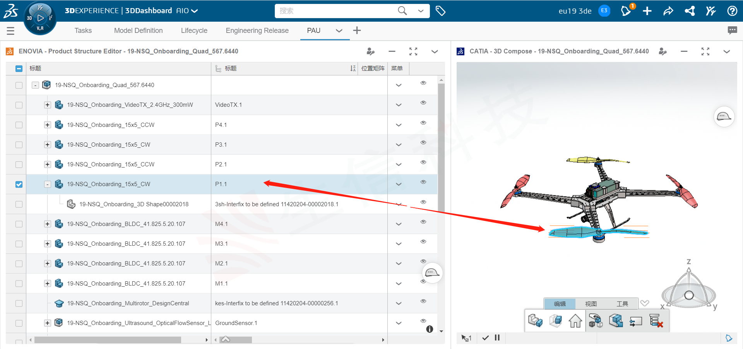Click the plus add icon in top bar

click(647, 11)
